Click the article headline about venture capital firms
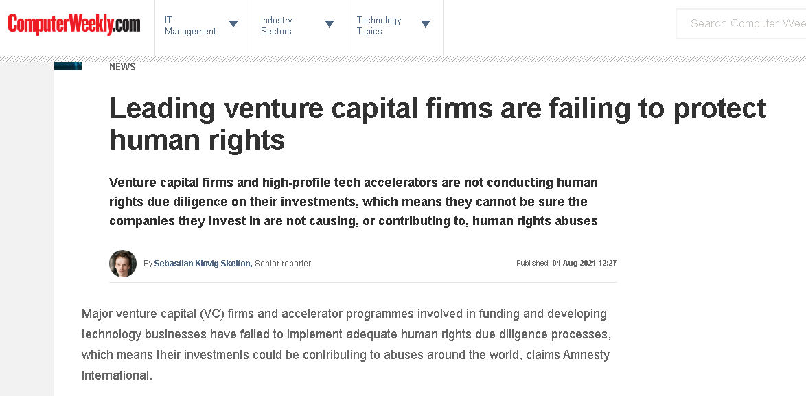This screenshot has width=806, height=396. pos(437,124)
